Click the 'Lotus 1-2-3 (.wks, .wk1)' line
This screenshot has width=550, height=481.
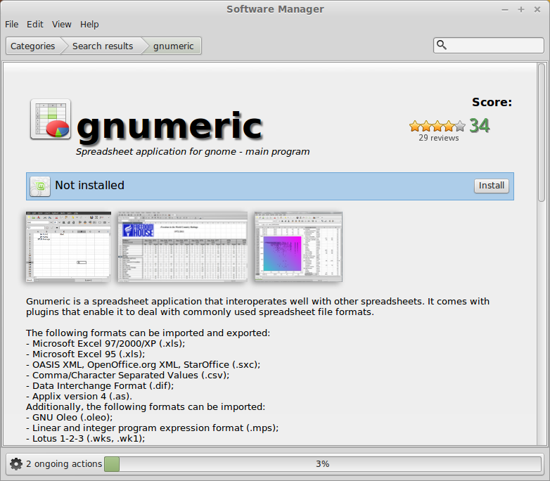tap(86, 438)
